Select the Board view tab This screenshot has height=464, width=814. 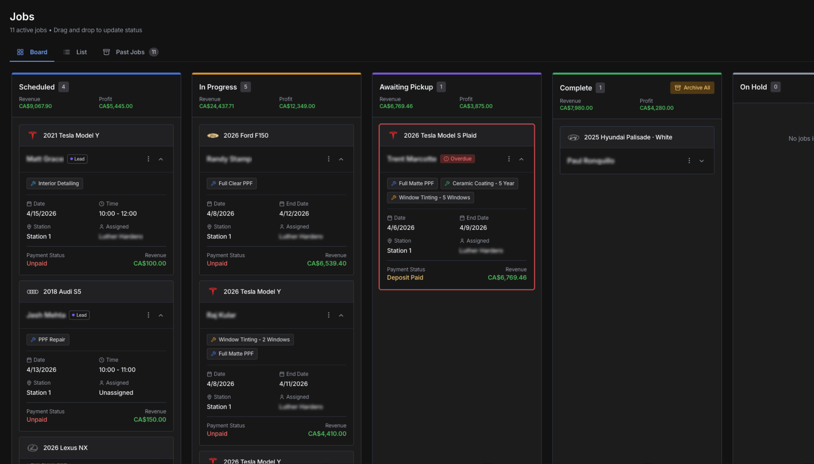pos(32,52)
